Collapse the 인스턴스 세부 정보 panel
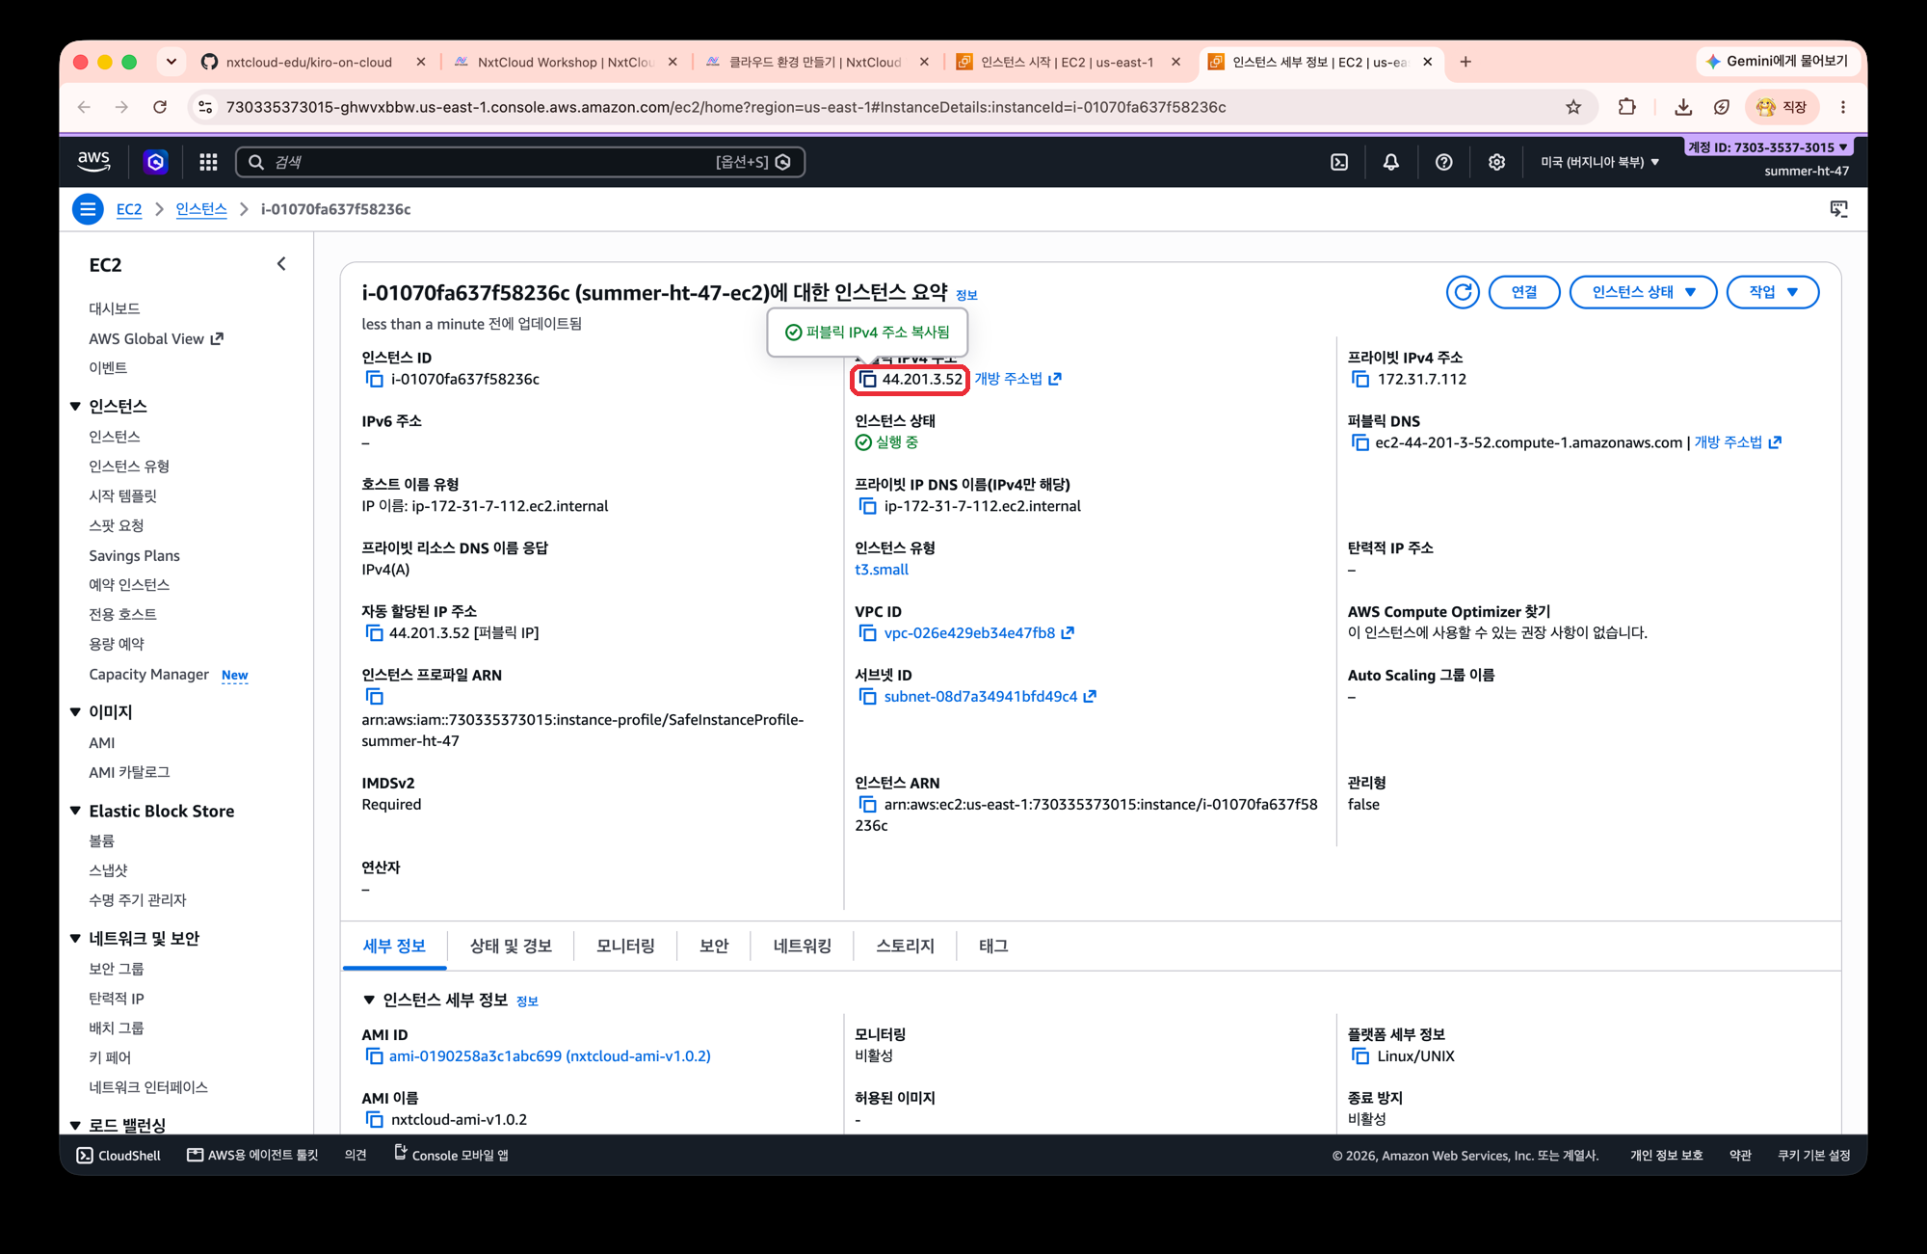The width and height of the screenshot is (1927, 1254). [x=369, y=1001]
